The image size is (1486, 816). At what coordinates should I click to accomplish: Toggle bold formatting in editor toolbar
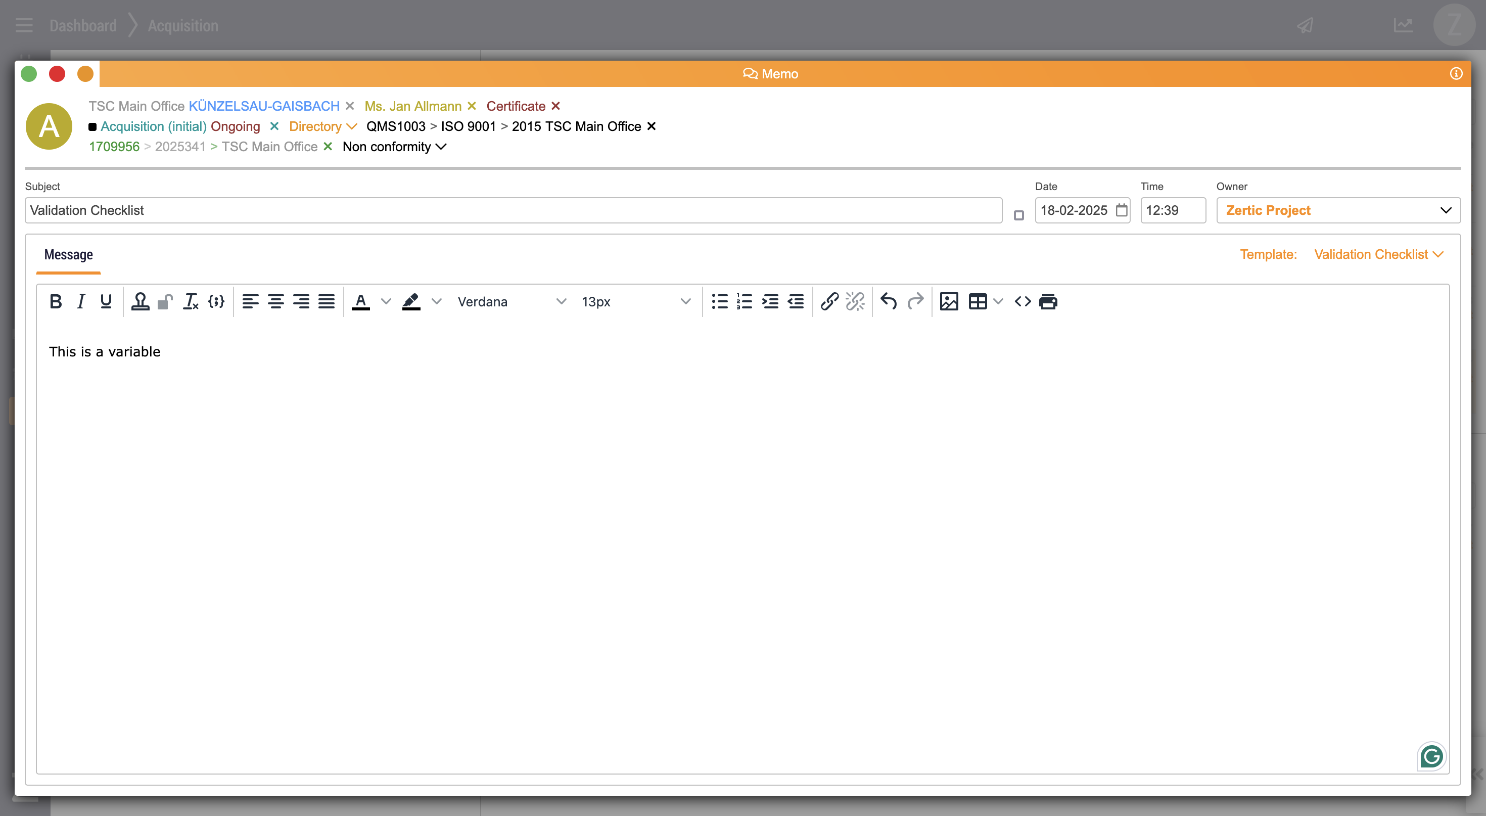pyautogui.click(x=56, y=301)
